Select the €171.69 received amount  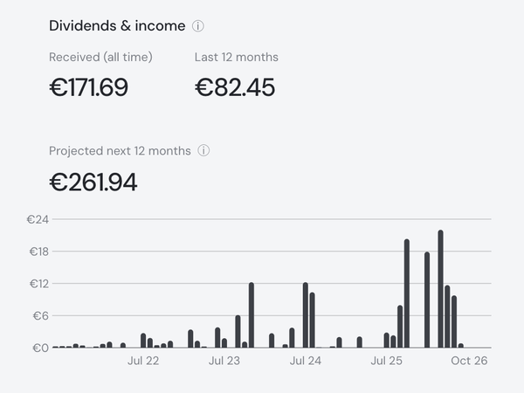coord(88,87)
